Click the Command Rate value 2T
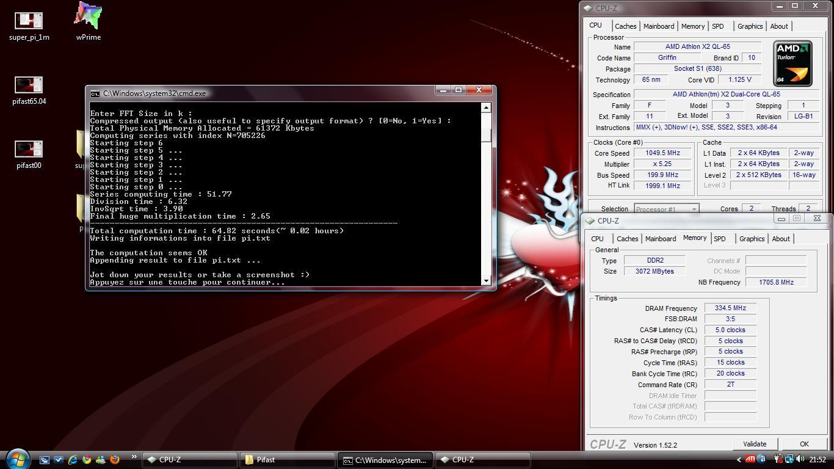834x469 pixels. [x=730, y=384]
